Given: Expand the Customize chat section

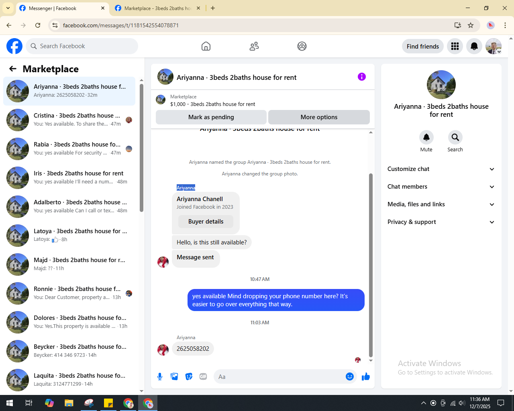Looking at the screenshot, I should tap(441, 169).
